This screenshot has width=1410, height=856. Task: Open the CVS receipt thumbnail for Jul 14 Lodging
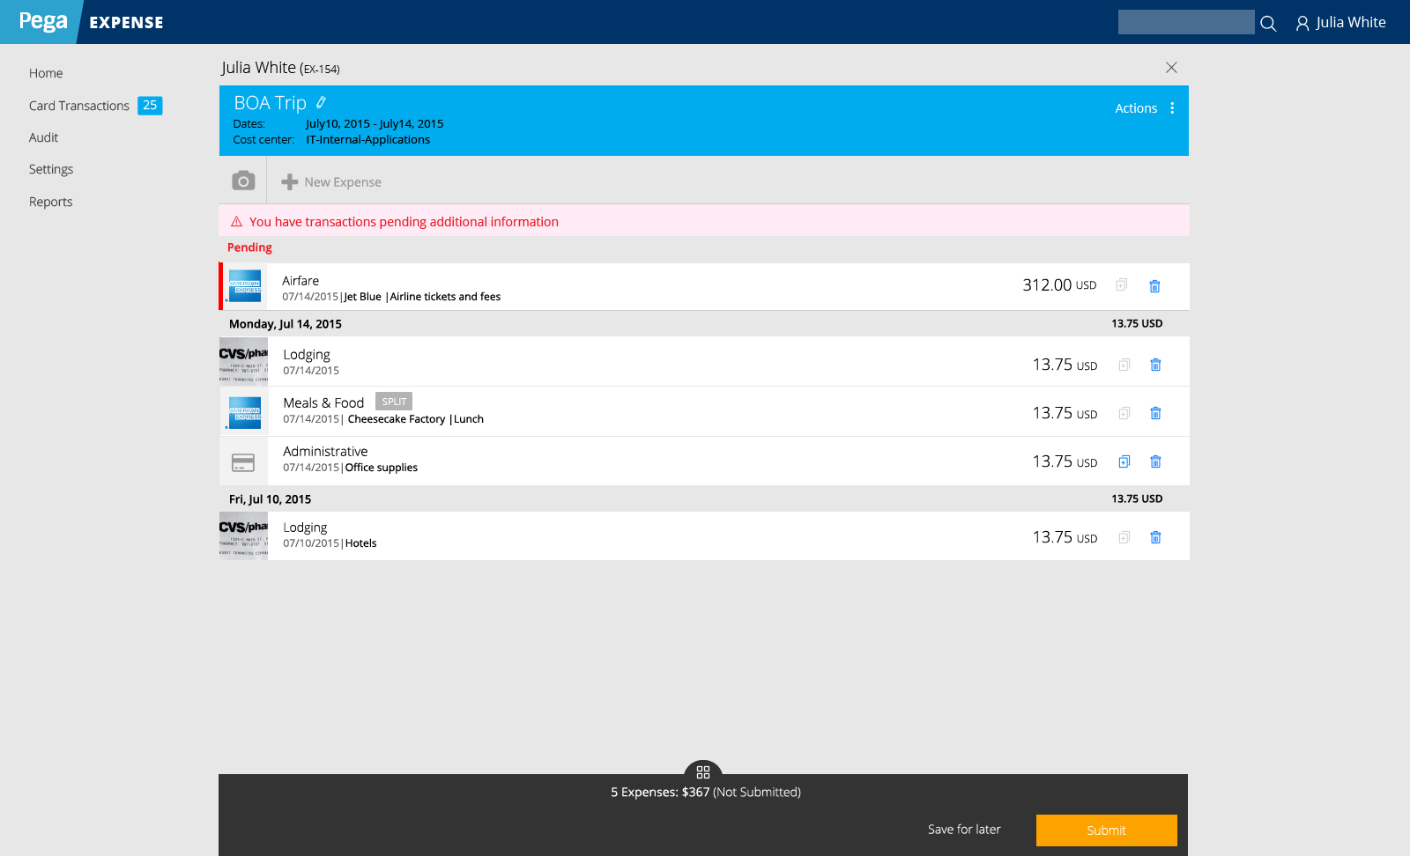tap(243, 362)
